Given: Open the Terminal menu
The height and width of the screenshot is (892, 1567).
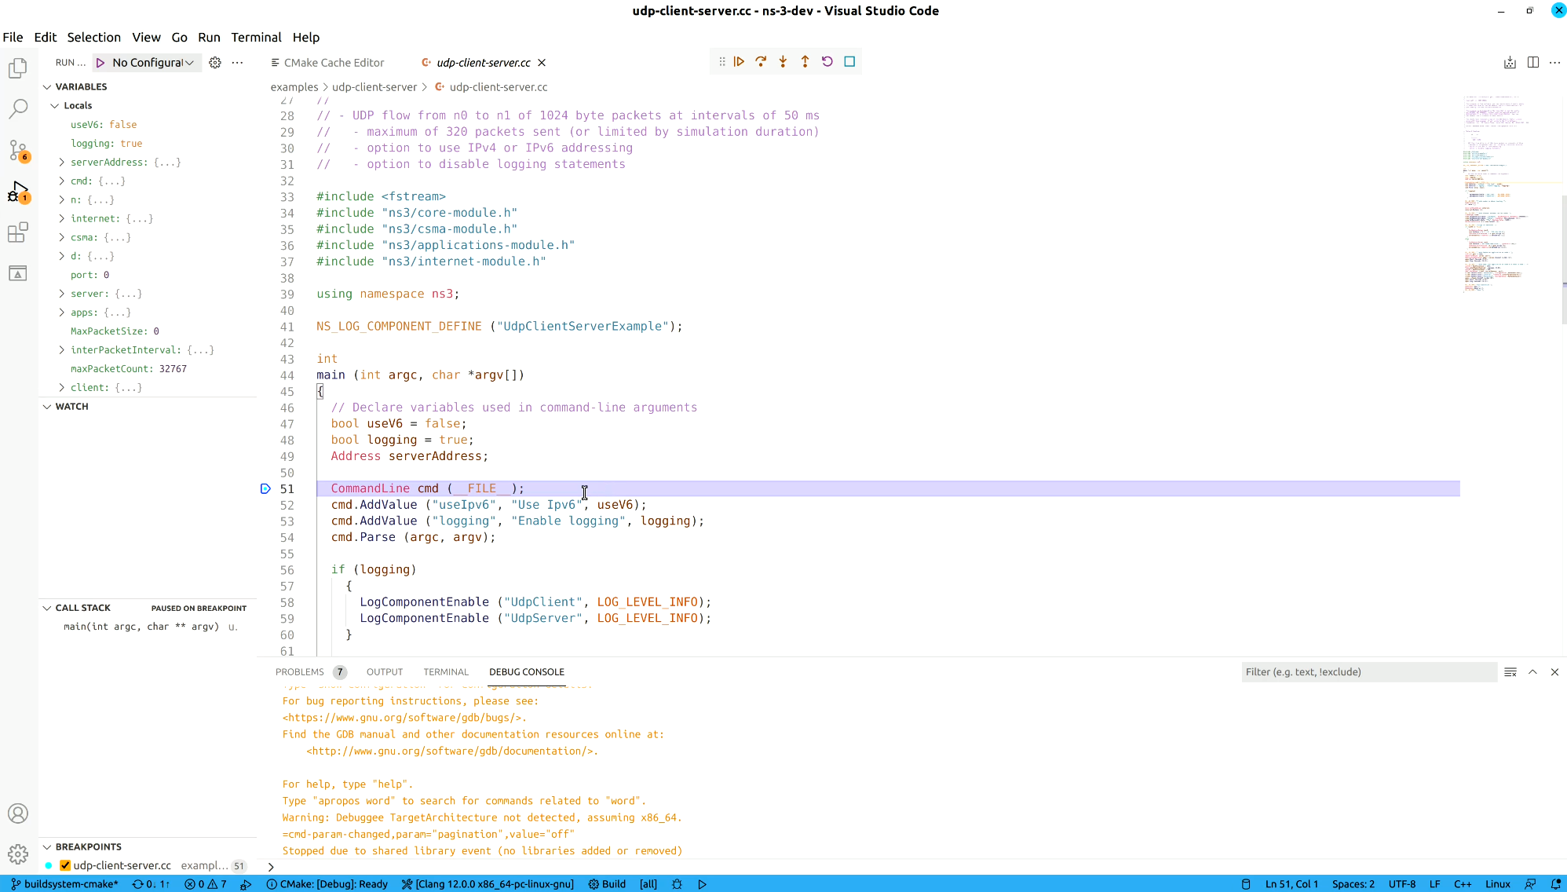Looking at the screenshot, I should tap(256, 37).
